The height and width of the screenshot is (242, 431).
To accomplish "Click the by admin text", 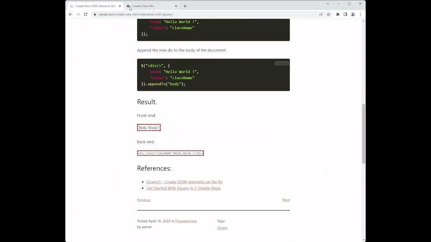I will (144, 227).
